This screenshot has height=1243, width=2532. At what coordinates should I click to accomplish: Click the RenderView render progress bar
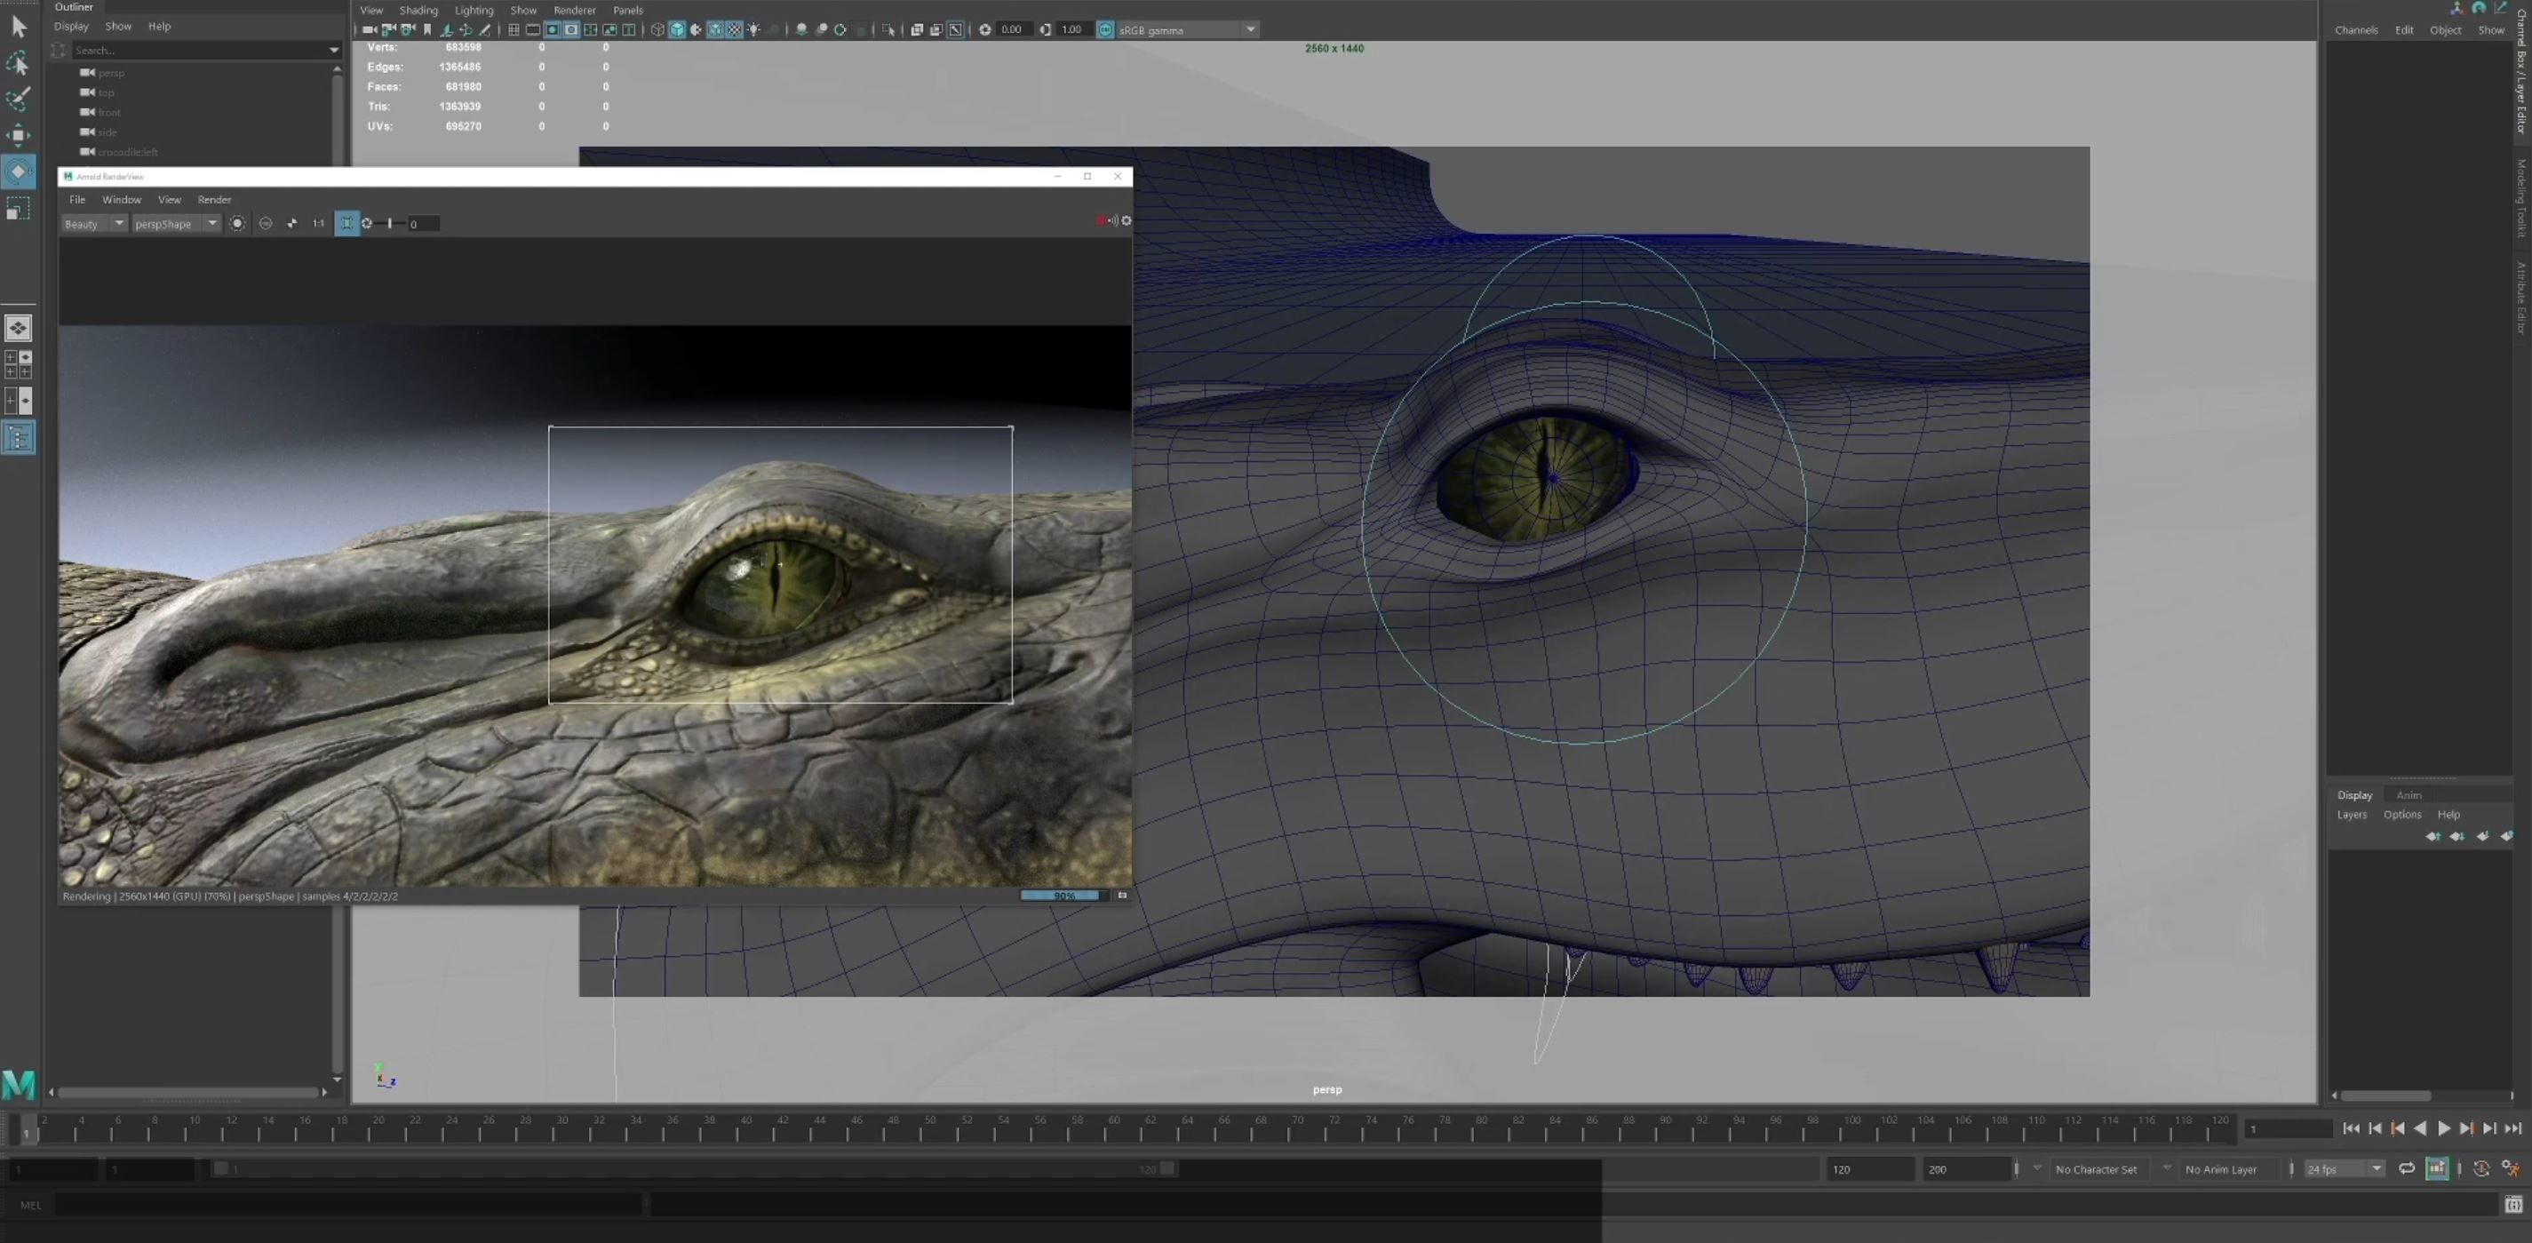(1063, 896)
